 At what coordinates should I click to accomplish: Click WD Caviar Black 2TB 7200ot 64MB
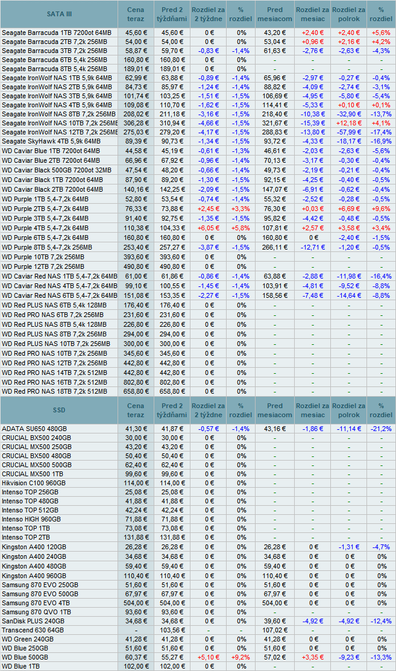(x=52, y=189)
